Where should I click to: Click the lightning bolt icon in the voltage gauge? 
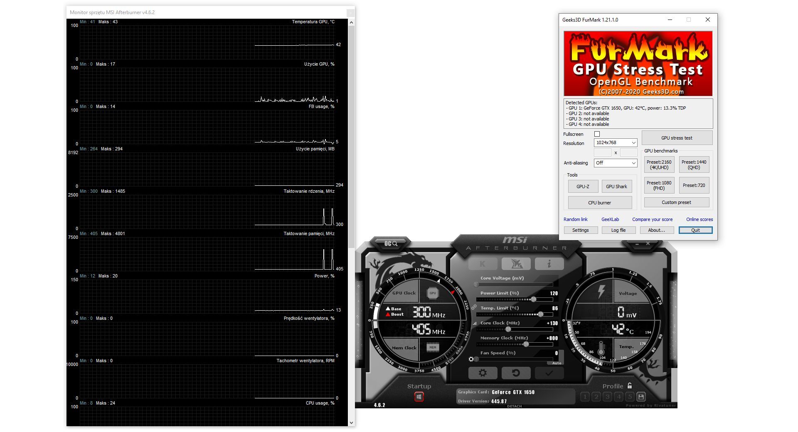coord(601,291)
